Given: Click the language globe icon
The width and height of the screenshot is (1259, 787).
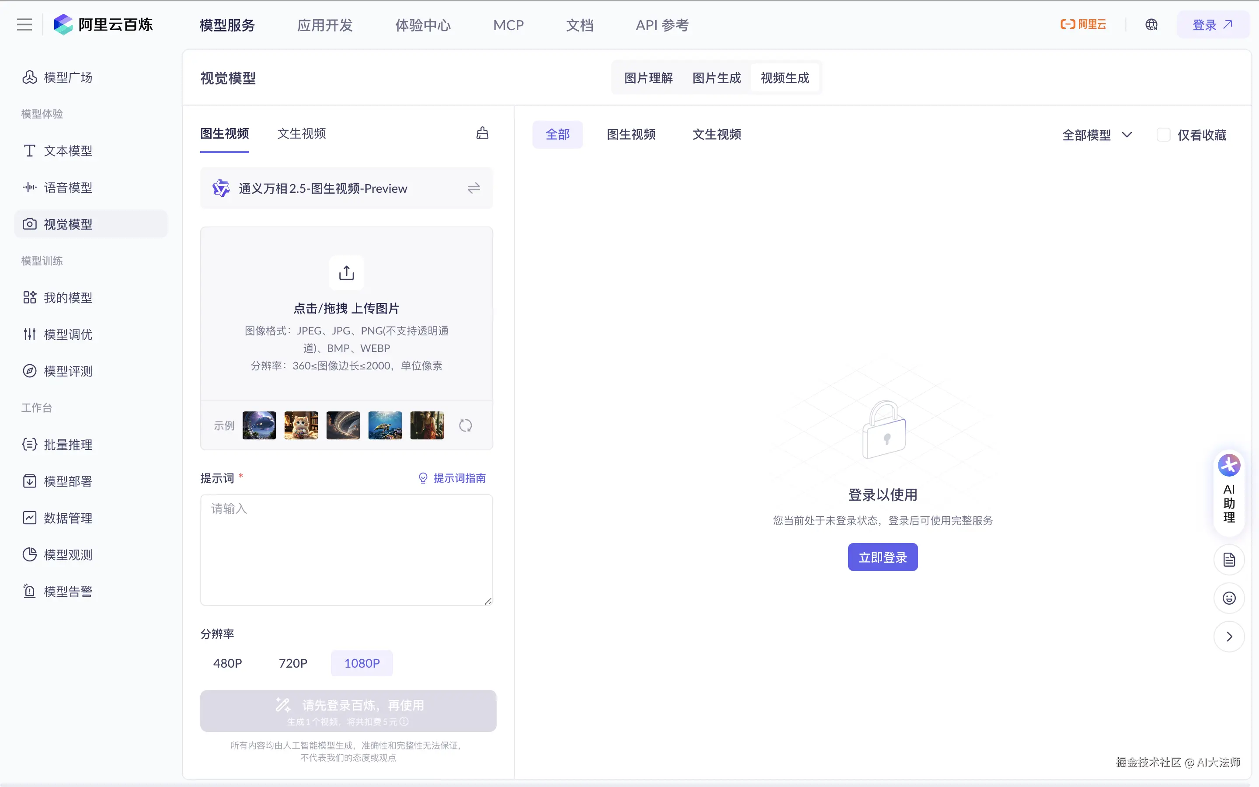Looking at the screenshot, I should [1151, 24].
